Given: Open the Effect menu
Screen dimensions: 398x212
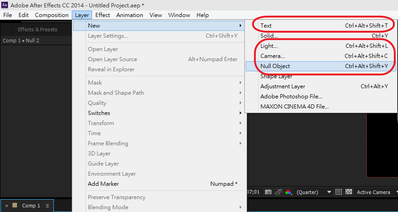Looking at the screenshot, I should (103, 15).
